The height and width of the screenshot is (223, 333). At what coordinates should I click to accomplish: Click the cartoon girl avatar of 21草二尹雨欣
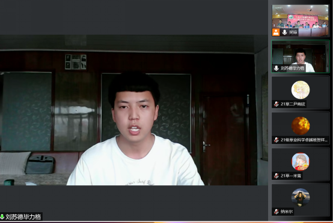point(301,90)
